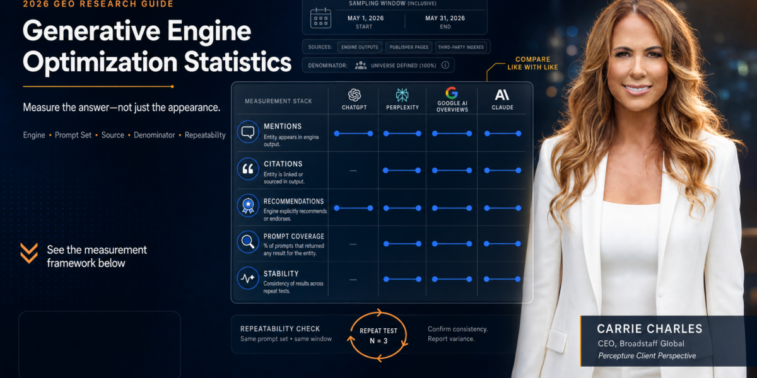Click the Publisher Pages source tag
The image size is (757, 378).
pos(408,47)
